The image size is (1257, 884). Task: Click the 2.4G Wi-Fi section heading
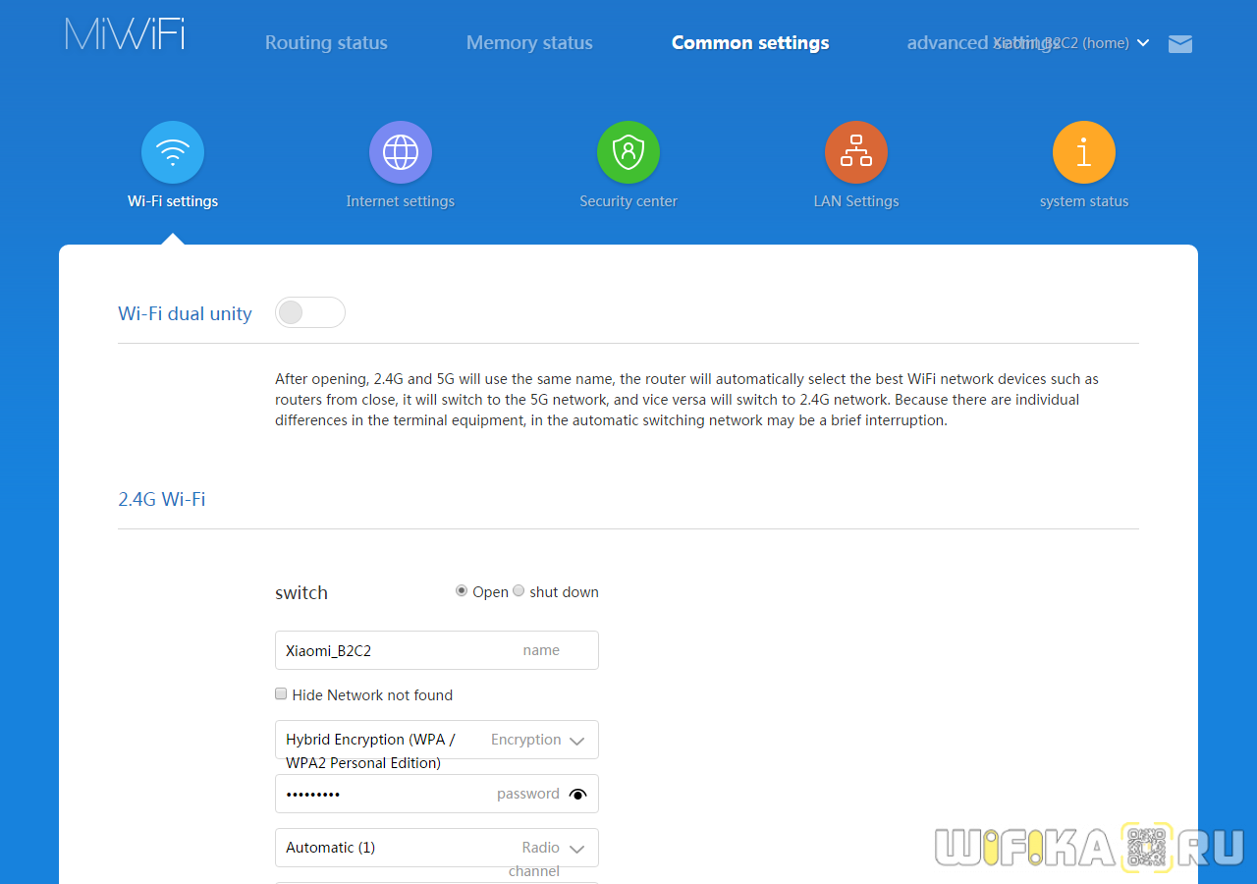[x=162, y=499]
